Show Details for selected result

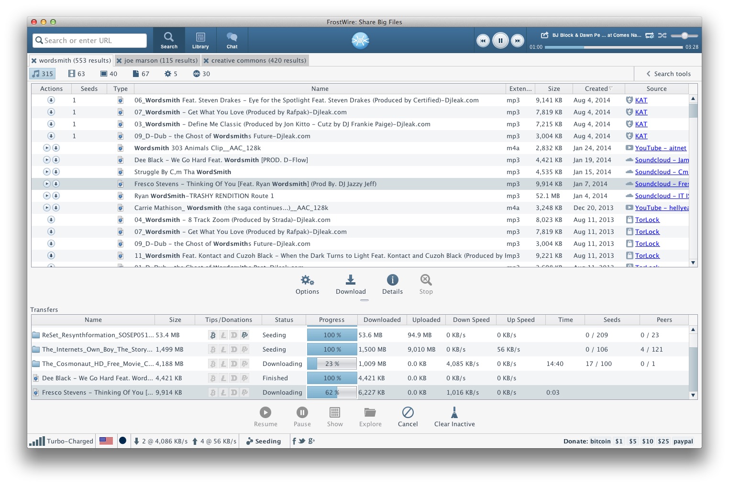coord(392,285)
